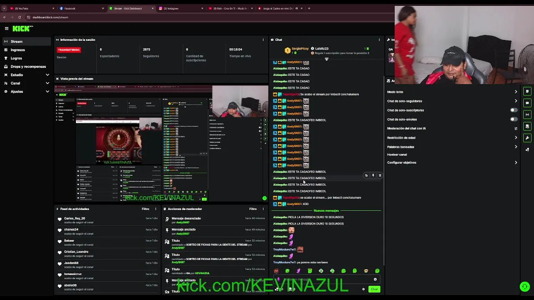Switch to the Instagram browser tab
Viewport: 534px width, 300px height.
tap(180, 8)
